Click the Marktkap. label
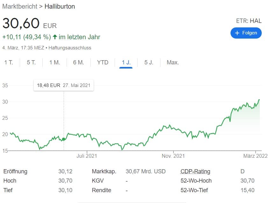 104,171
